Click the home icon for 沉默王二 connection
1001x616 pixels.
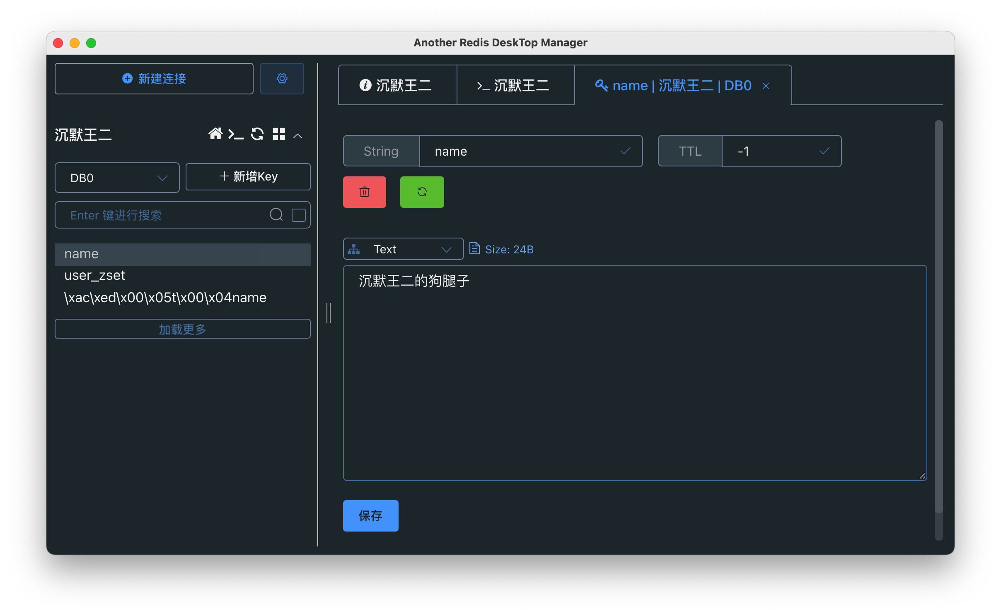click(215, 134)
